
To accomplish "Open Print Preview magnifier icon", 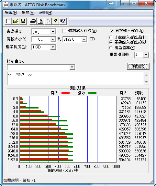I will pos(40,21).
